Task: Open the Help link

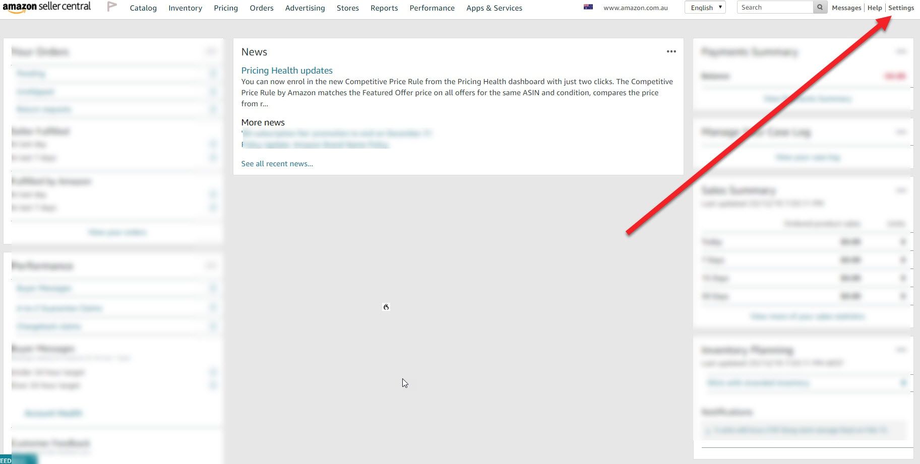Action: [875, 8]
